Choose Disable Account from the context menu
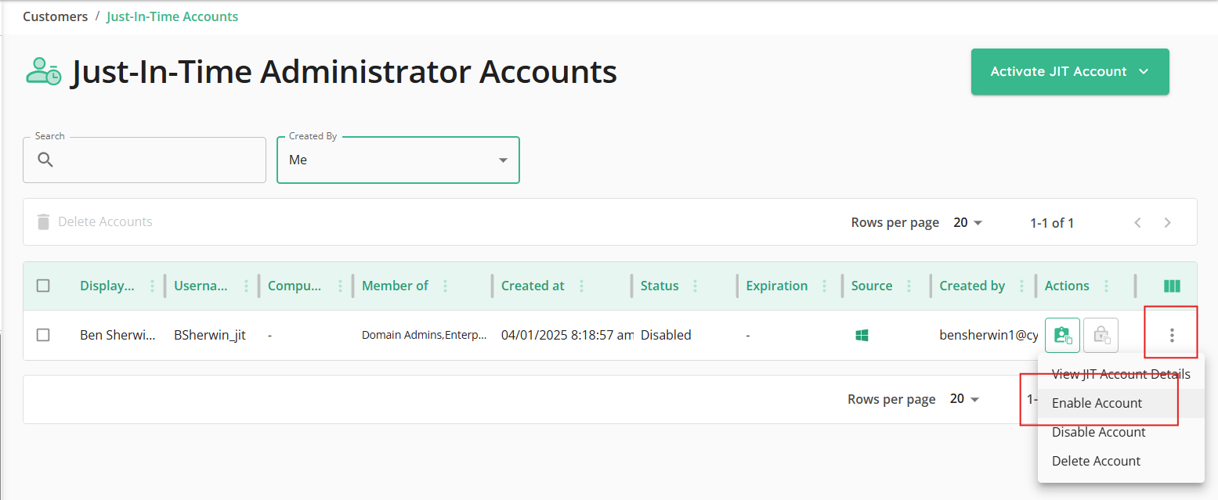Viewport: 1218px width, 500px height. pos(1121,432)
